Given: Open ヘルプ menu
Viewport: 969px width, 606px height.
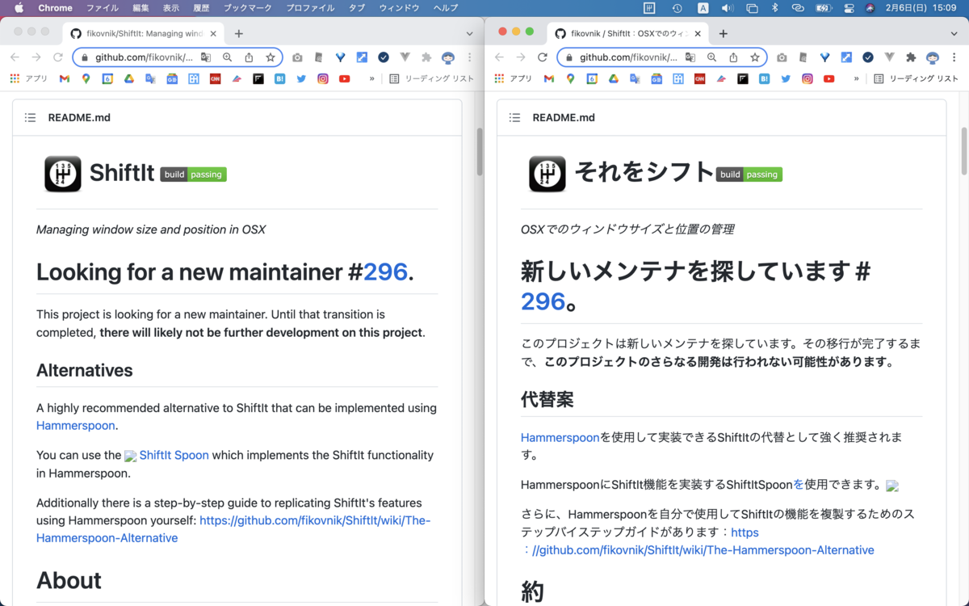Looking at the screenshot, I should 446,8.
